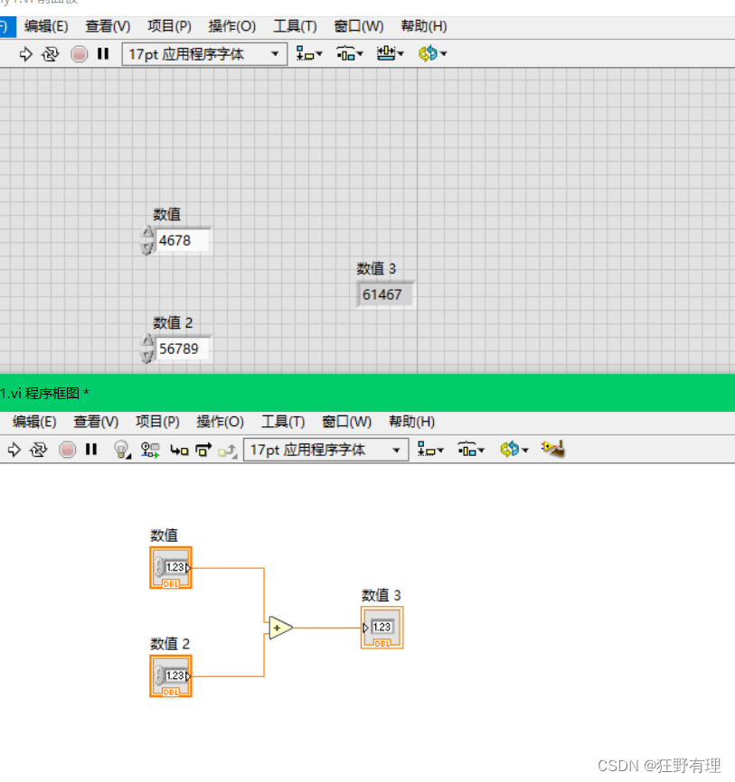This screenshot has height=782, width=735.
Task: Run the VI from block diagram toolbar
Action: tap(14, 450)
